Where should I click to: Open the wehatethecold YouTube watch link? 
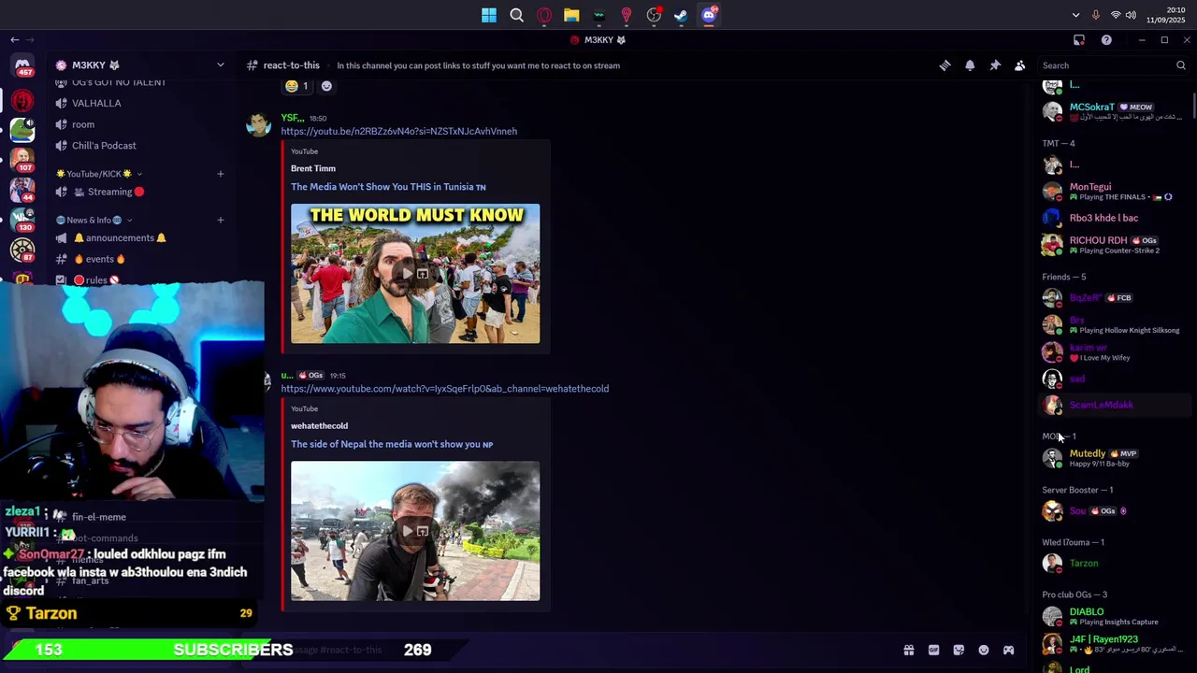pos(444,389)
